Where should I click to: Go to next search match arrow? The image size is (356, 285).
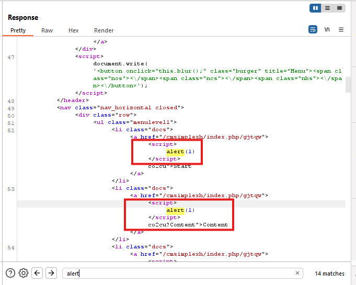pos(51,273)
